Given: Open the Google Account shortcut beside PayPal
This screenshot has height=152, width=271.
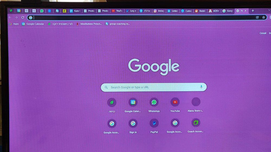Looking at the screenshot, I should 175,126.
